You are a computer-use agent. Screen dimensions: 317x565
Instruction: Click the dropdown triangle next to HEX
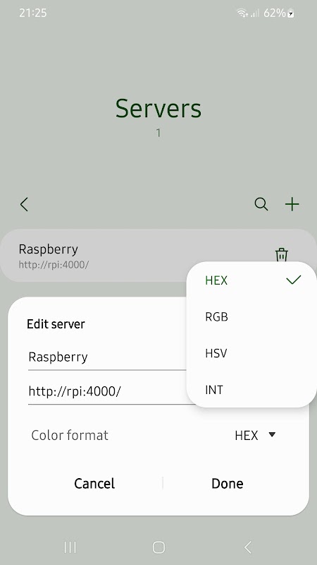pyautogui.click(x=272, y=434)
